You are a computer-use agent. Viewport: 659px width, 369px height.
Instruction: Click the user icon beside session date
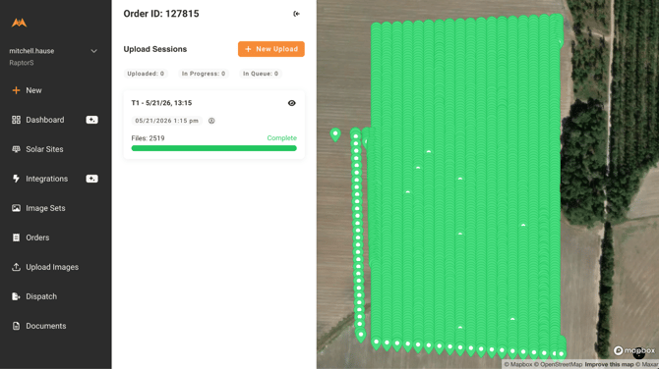coord(211,121)
